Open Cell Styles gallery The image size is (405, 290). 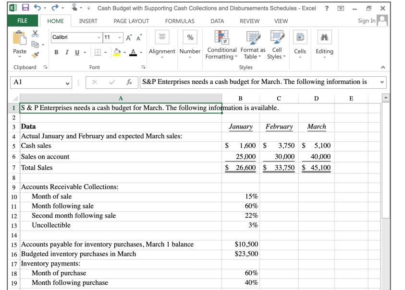point(277,45)
